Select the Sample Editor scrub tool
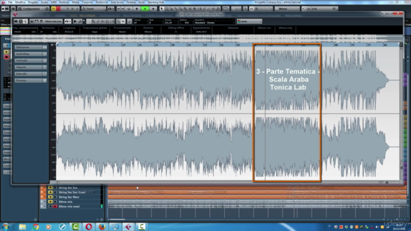 pyautogui.click(x=107, y=21)
